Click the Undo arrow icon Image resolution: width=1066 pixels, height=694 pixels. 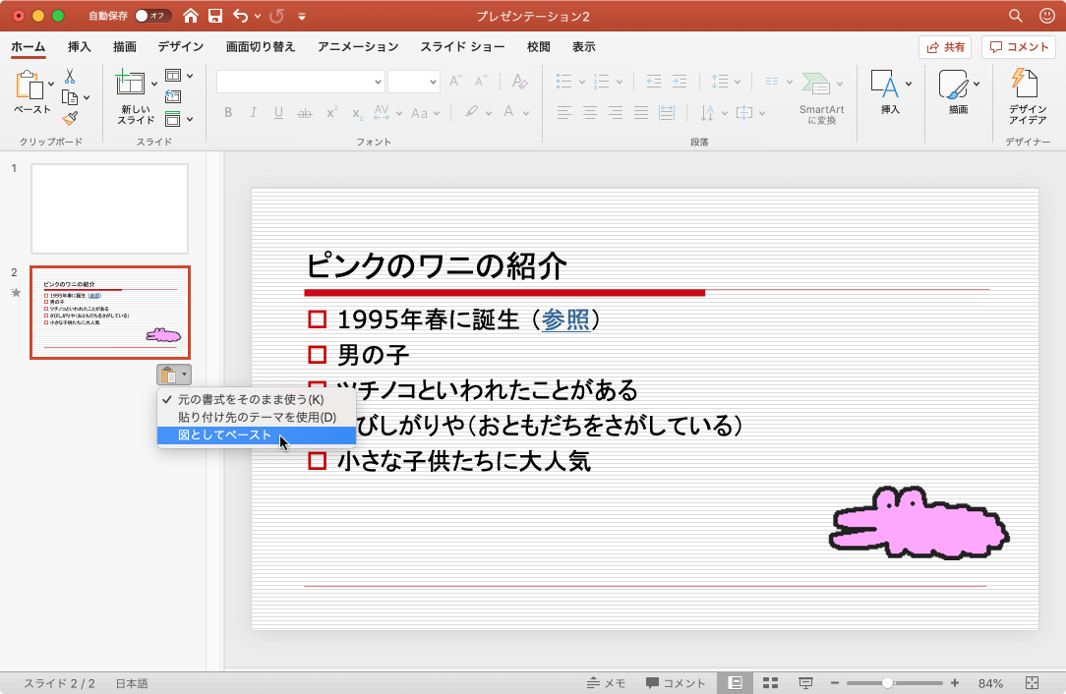tap(241, 16)
